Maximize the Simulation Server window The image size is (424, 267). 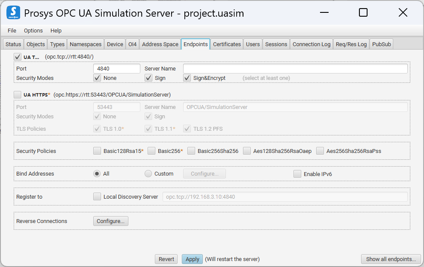(x=363, y=12)
